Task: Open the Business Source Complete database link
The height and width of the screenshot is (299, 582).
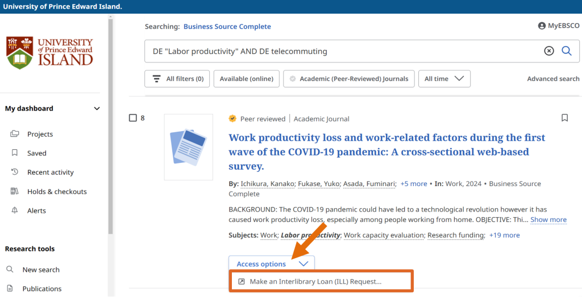Action: click(x=227, y=27)
